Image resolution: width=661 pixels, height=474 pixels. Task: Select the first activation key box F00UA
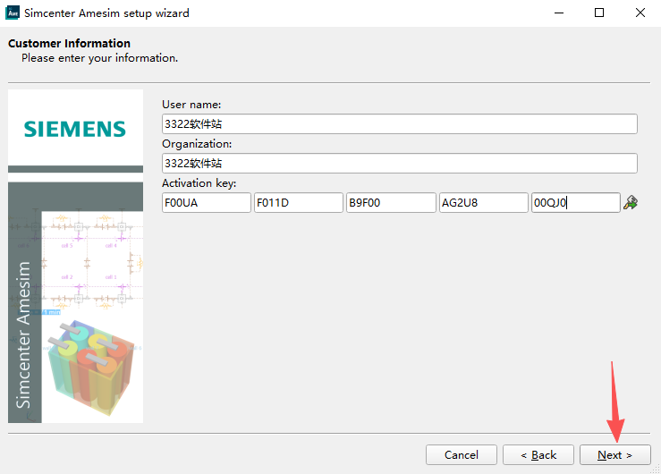pyautogui.click(x=207, y=203)
